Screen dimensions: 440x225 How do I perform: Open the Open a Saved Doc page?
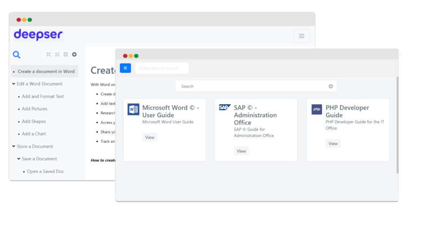point(45,171)
